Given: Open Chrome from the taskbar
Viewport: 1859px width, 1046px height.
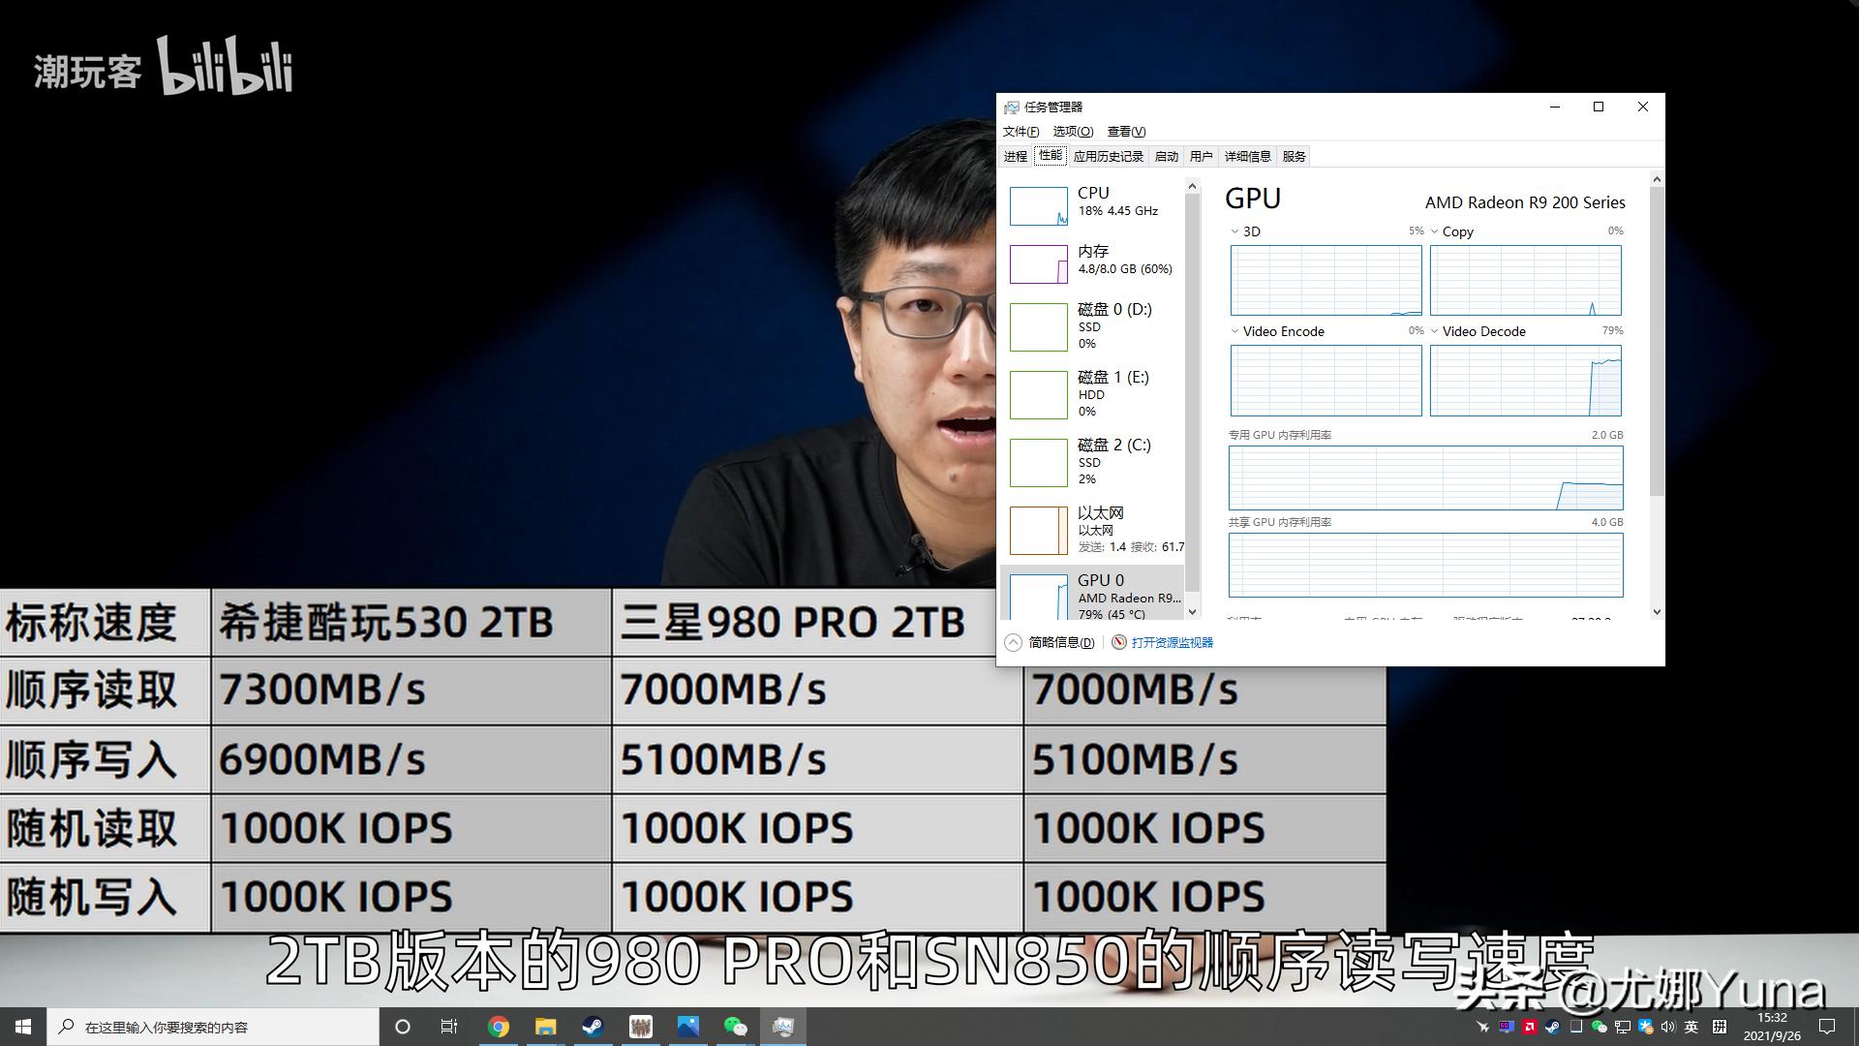Looking at the screenshot, I should click(x=500, y=1026).
